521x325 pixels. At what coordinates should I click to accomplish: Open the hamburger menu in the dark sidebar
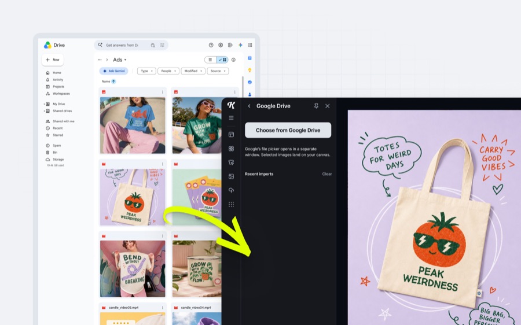click(x=231, y=118)
